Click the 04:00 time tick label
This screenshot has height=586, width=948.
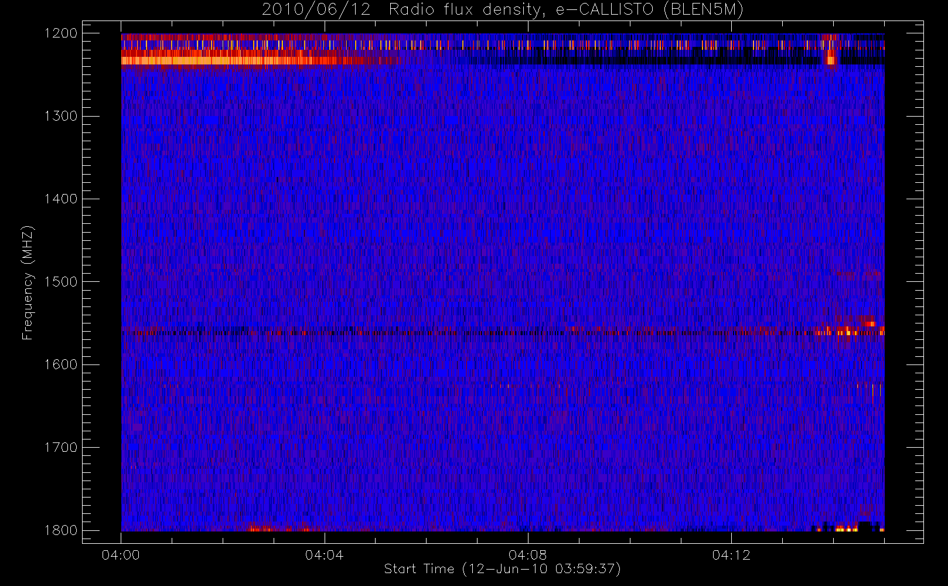[121, 555]
